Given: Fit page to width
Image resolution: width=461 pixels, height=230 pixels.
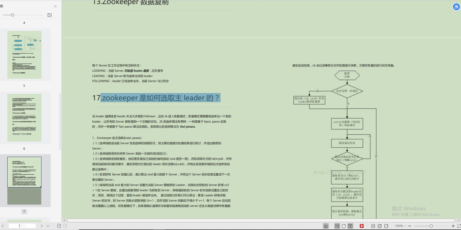Looking at the screenshot, I should point(386,226).
